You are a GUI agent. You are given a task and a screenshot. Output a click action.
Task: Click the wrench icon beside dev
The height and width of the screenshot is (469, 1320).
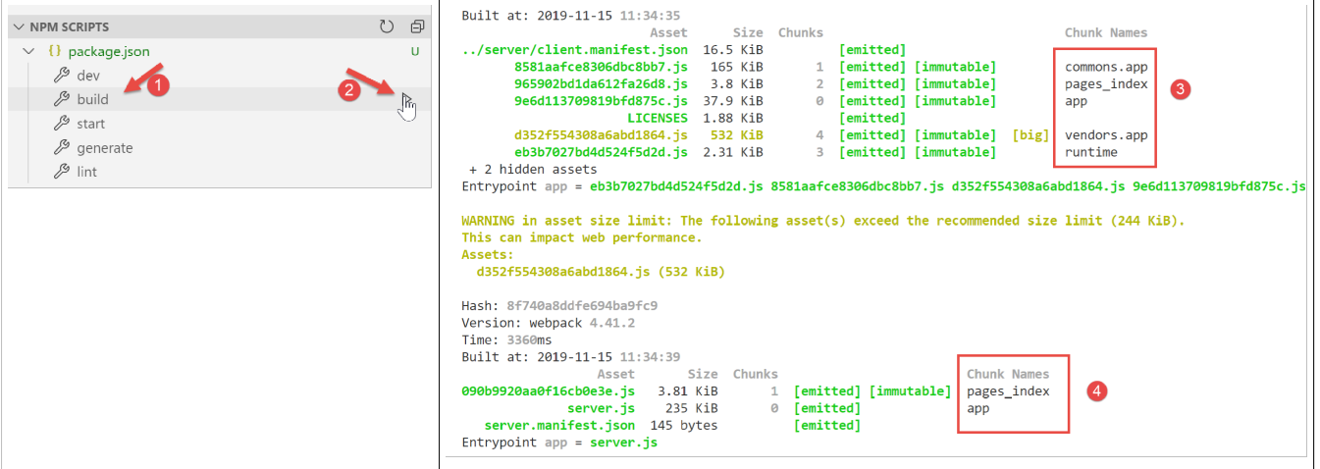(61, 76)
